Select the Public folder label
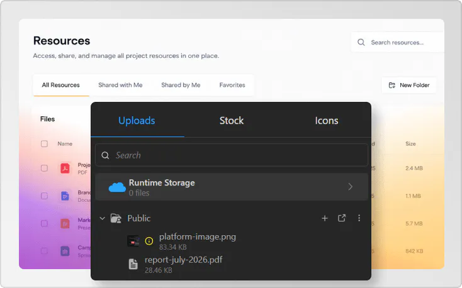This screenshot has height=288, width=462. (x=138, y=218)
